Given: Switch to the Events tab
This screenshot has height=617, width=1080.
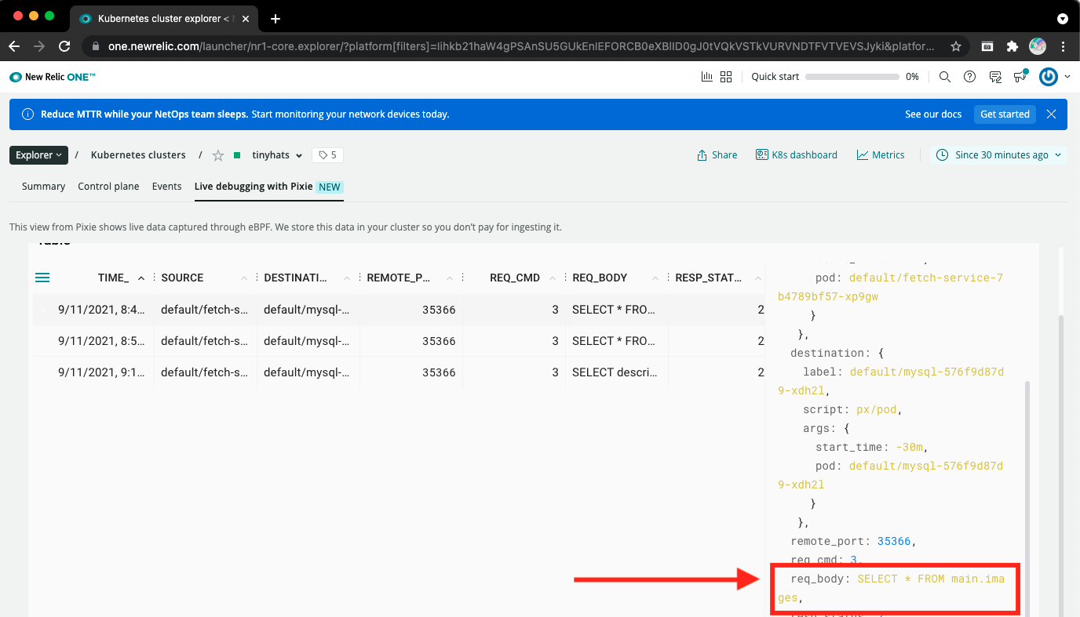Looking at the screenshot, I should point(166,187).
